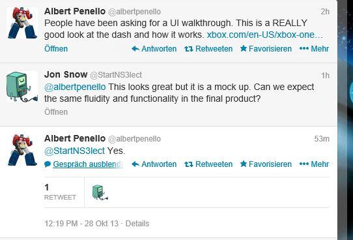Open Jon Snow profile name link
The height and width of the screenshot is (240, 353).
[x=66, y=74]
